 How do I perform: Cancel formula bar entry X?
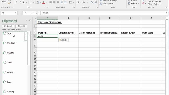coord(25,13)
